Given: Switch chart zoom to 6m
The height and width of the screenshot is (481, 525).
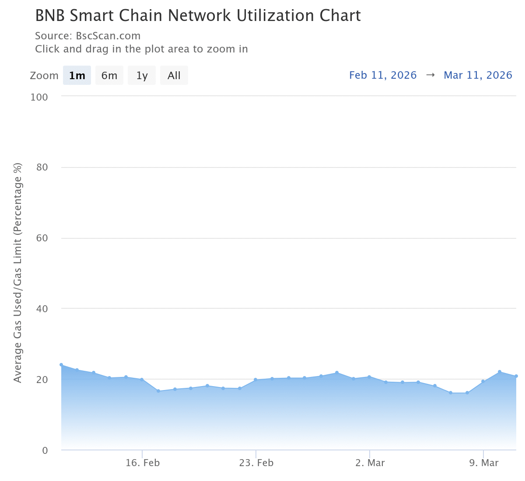Looking at the screenshot, I should coord(109,76).
